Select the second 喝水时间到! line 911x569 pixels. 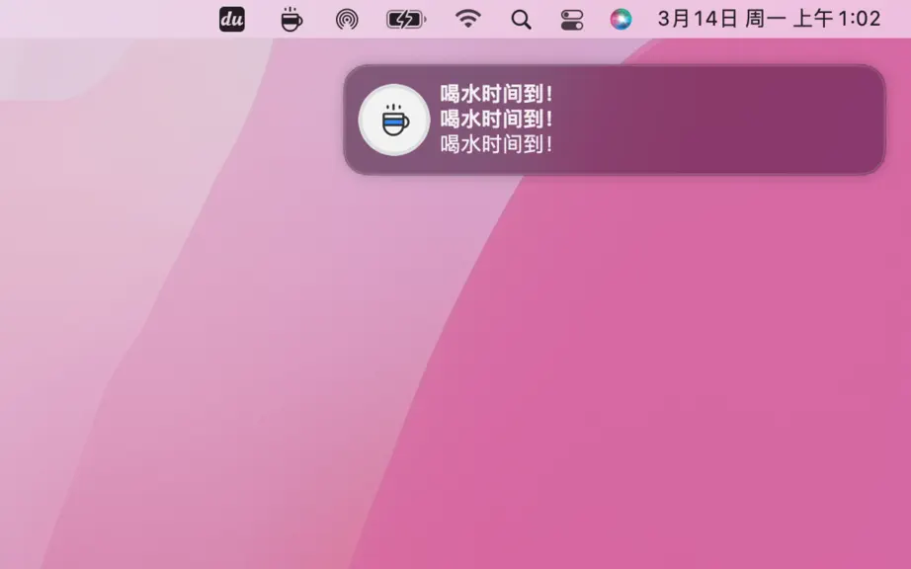496,119
